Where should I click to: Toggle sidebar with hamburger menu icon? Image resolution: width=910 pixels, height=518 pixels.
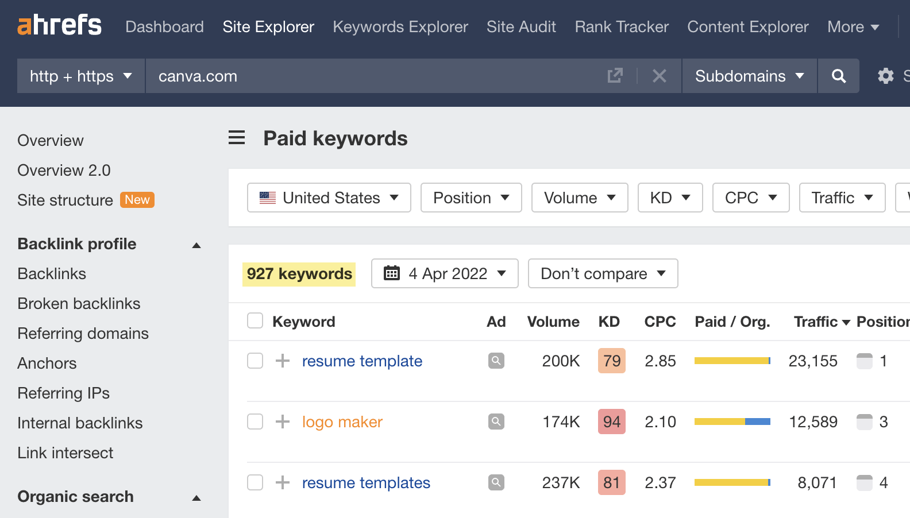click(x=237, y=138)
